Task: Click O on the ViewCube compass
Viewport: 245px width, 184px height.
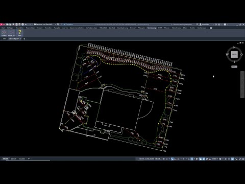Action: [241, 55]
